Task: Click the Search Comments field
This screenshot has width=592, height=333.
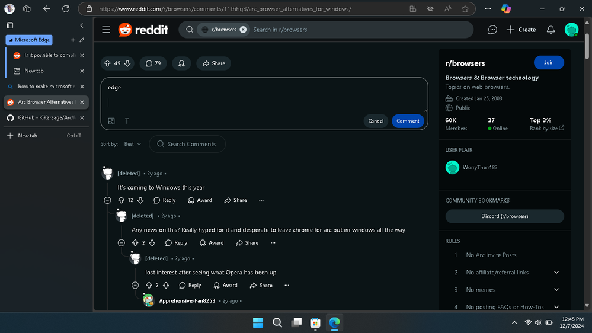Action: 187,144
